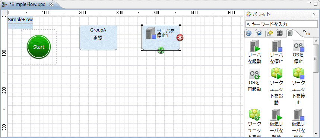
Task: Minimize the editor pane
Action: 309,3
